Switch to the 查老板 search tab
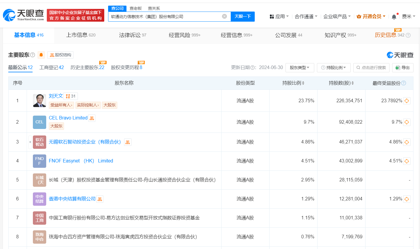The height and width of the screenshot is (249, 420). 136,8
